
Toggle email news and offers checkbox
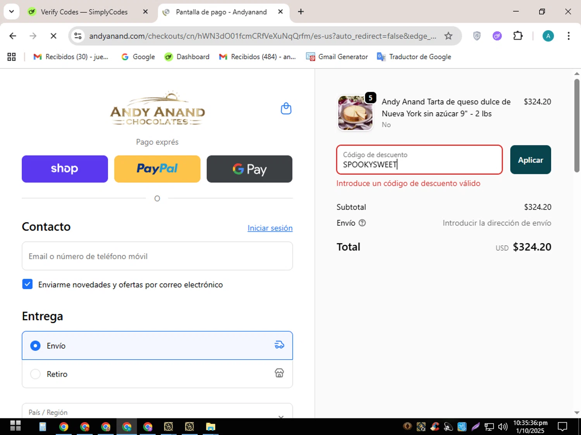(28, 284)
